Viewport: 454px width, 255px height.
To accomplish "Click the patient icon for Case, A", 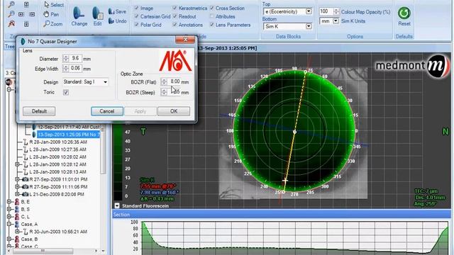I will 17,224.
